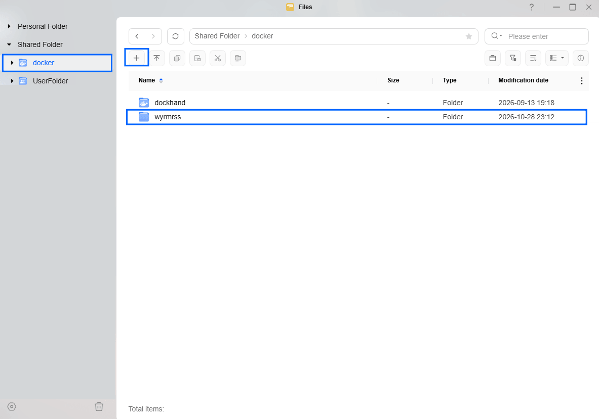Click the date 2026-09-13 19:18
Viewport: 599px width, 419px height.
(x=526, y=103)
